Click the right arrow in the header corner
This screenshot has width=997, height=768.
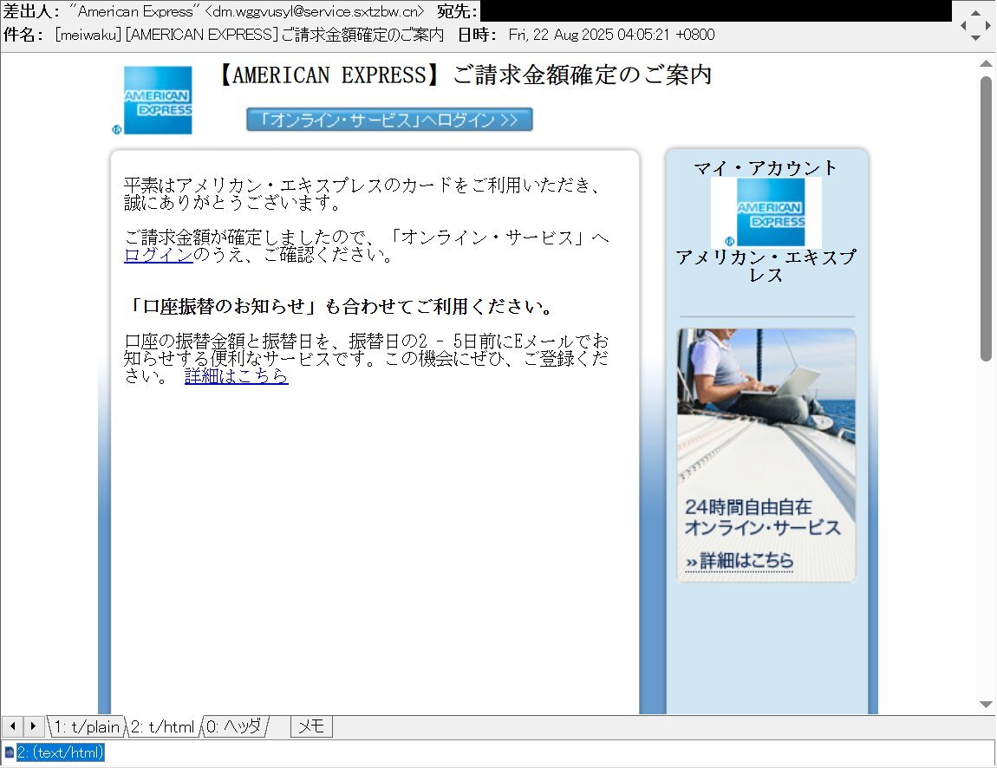pyautogui.click(x=987, y=25)
